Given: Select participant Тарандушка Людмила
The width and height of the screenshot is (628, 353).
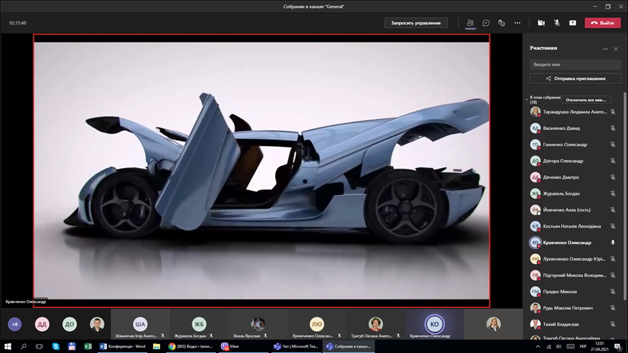Looking at the screenshot, I should [x=573, y=111].
